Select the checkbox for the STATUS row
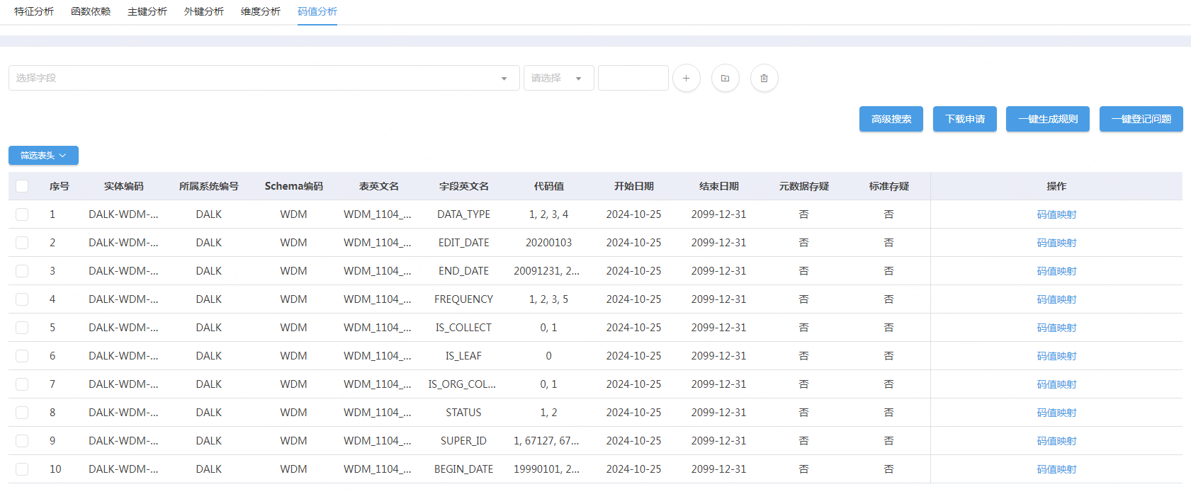Screen dimensions: 1191x494 (x=22, y=413)
